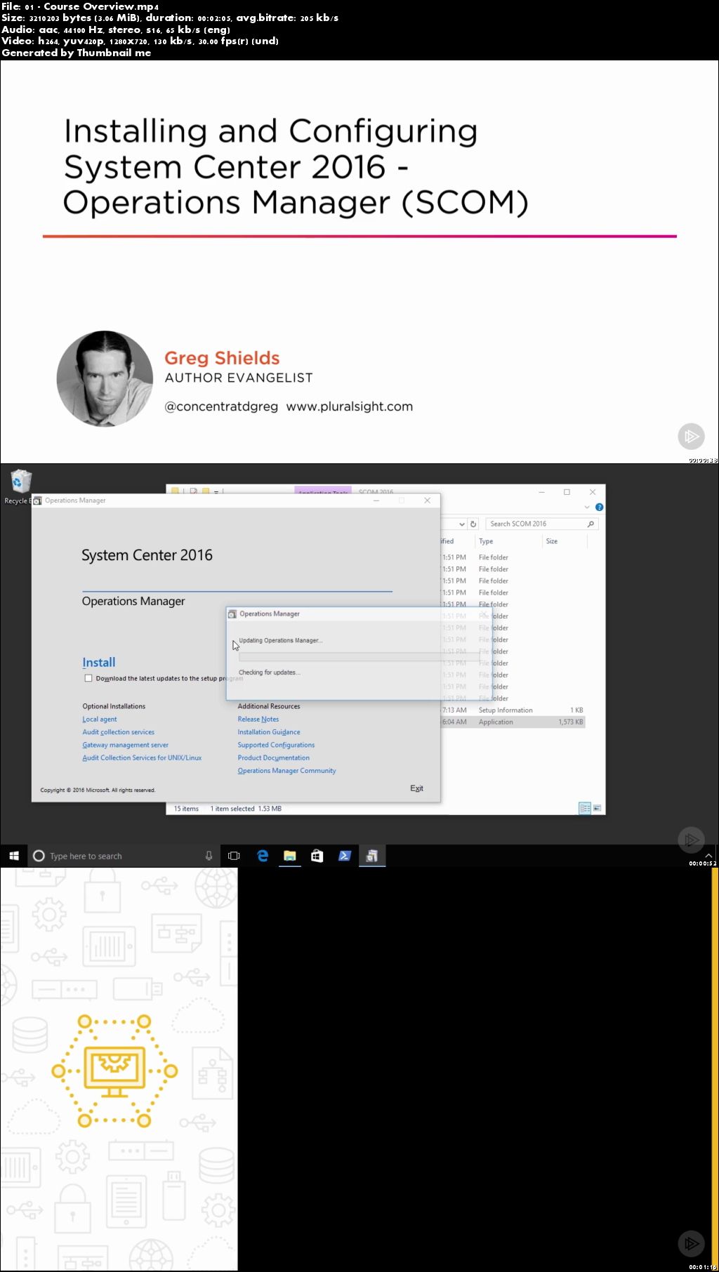Click '1 item selected 1.53 MB' status text
The height and width of the screenshot is (1272, 719).
pos(246,809)
